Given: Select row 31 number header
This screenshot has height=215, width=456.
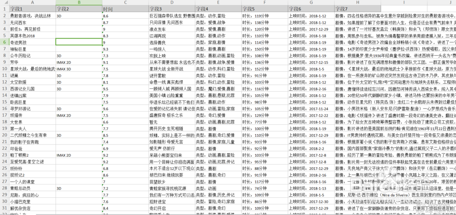Looking at the screenshot, I should [x=5, y=208].
